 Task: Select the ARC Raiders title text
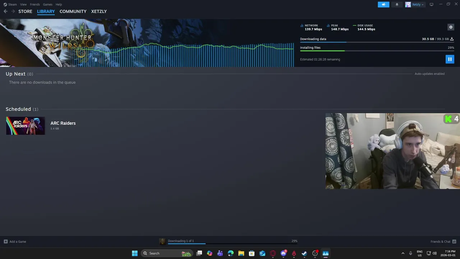click(63, 123)
